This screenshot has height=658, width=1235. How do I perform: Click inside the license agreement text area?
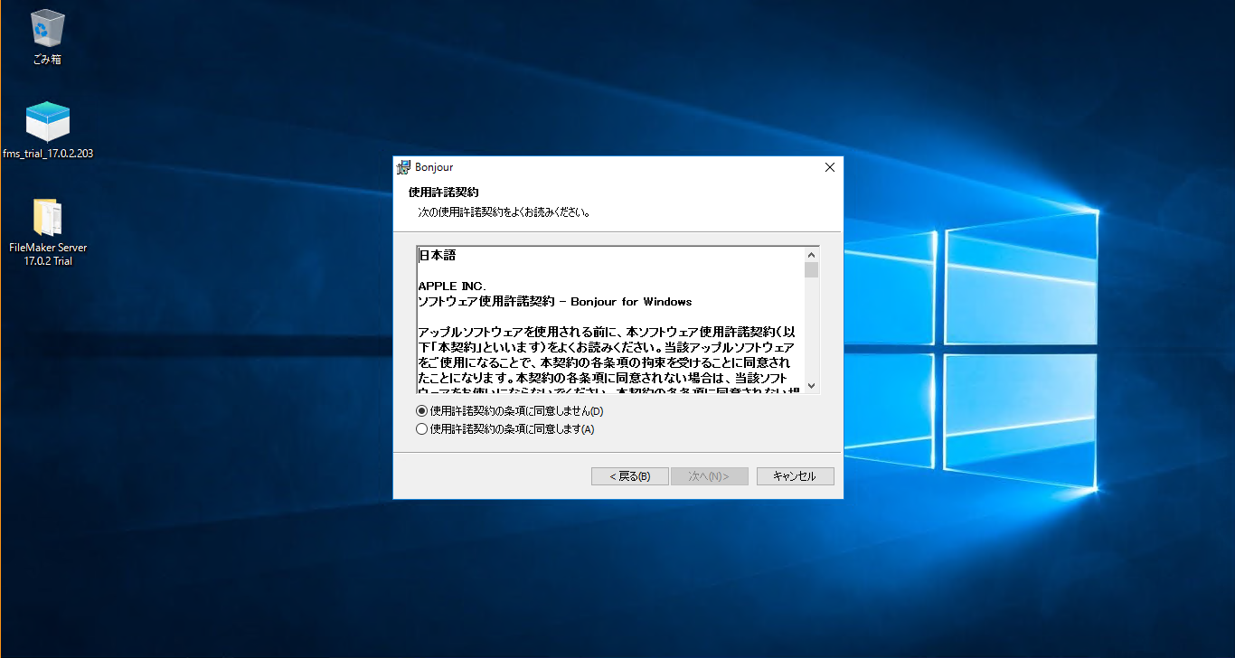pos(606,325)
